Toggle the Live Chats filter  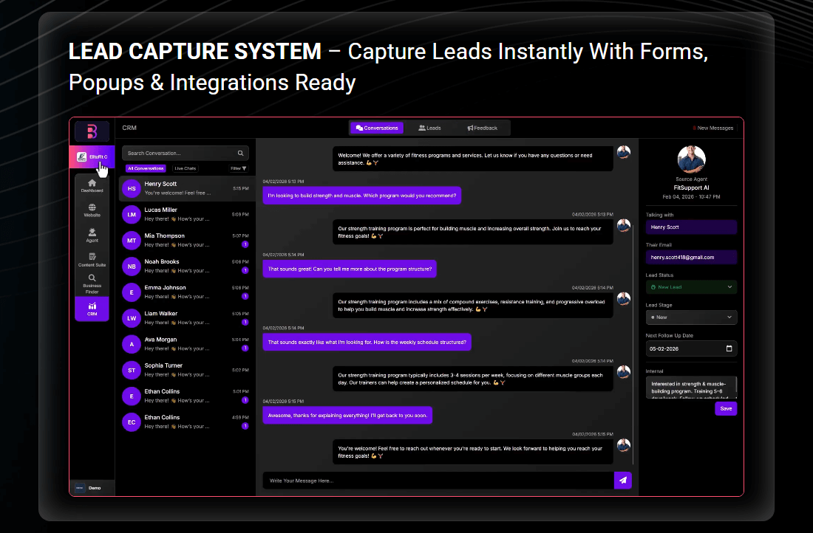(x=186, y=168)
